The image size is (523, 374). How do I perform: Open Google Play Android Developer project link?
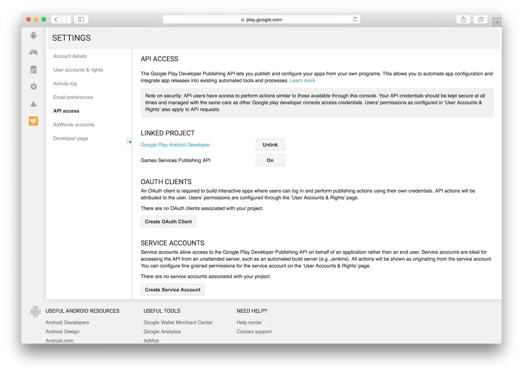(x=175, y=145)
